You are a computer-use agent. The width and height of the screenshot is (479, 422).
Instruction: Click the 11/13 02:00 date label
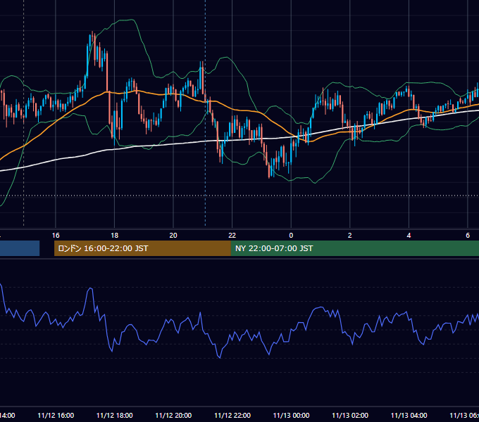[x=350, y=415]
